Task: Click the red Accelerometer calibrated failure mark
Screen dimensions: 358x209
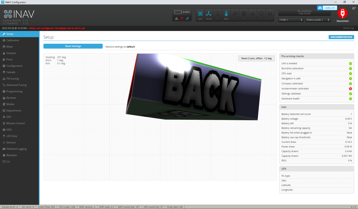Action: click(x=350, y=89)
